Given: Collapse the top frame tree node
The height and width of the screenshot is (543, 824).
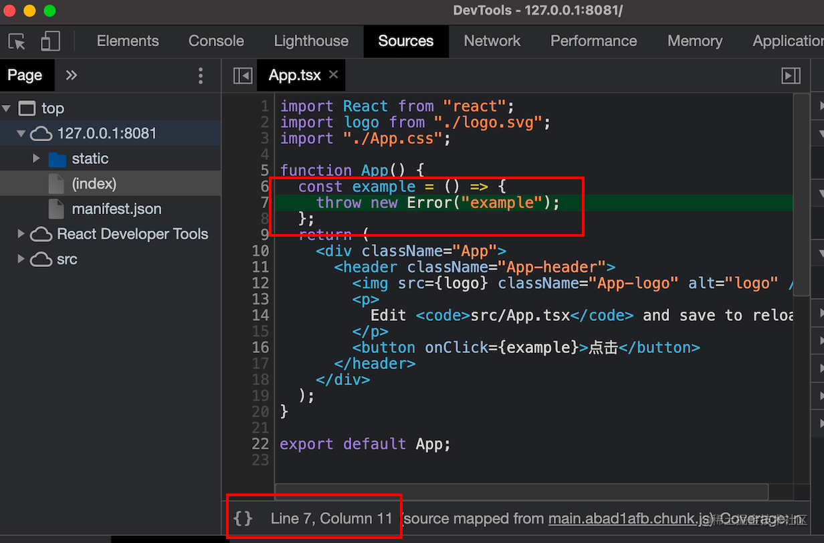Looking at the screenshot, I should (7, 108).
